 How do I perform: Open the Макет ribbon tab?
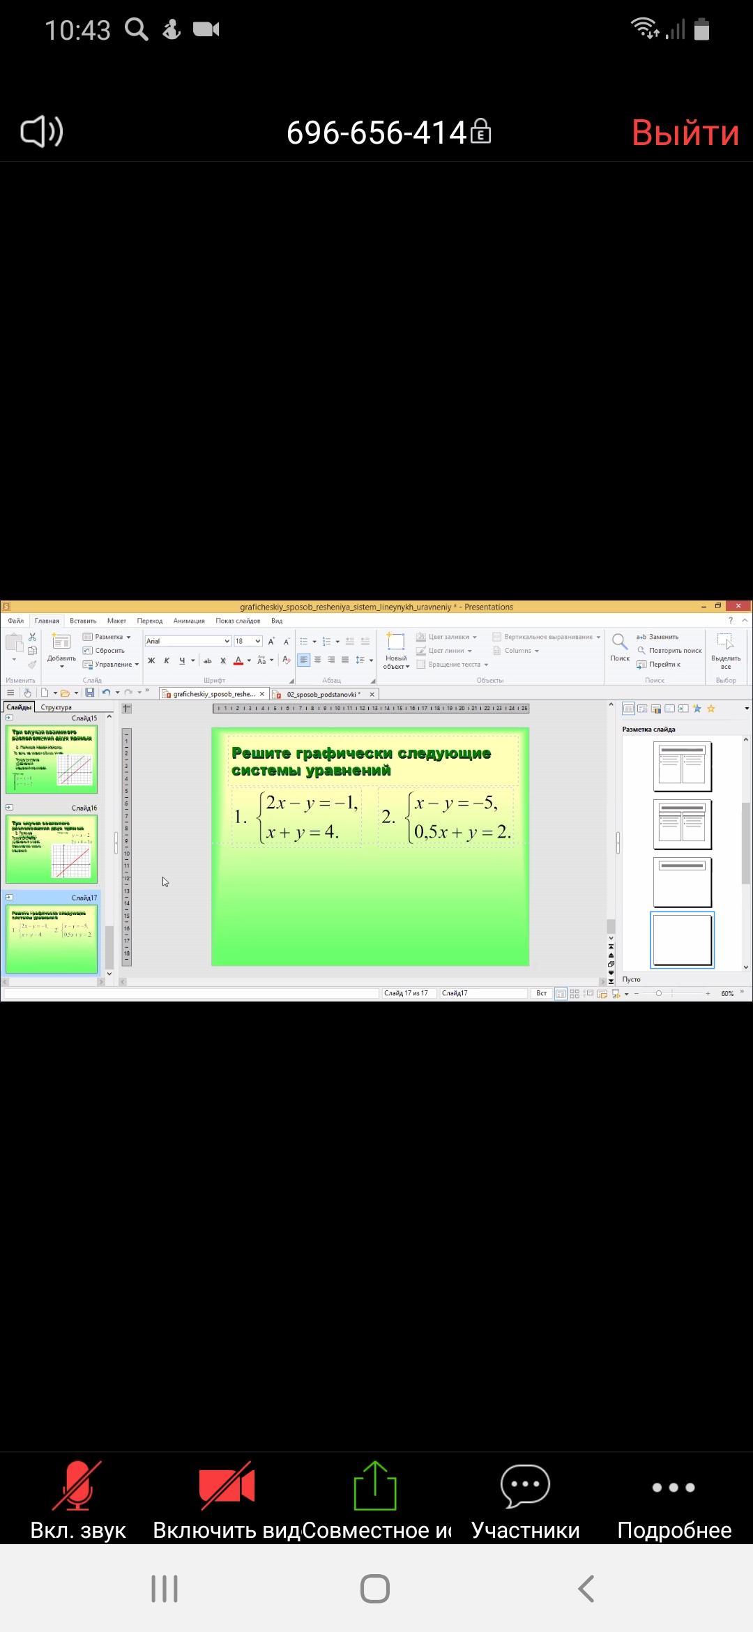[116, 621]
